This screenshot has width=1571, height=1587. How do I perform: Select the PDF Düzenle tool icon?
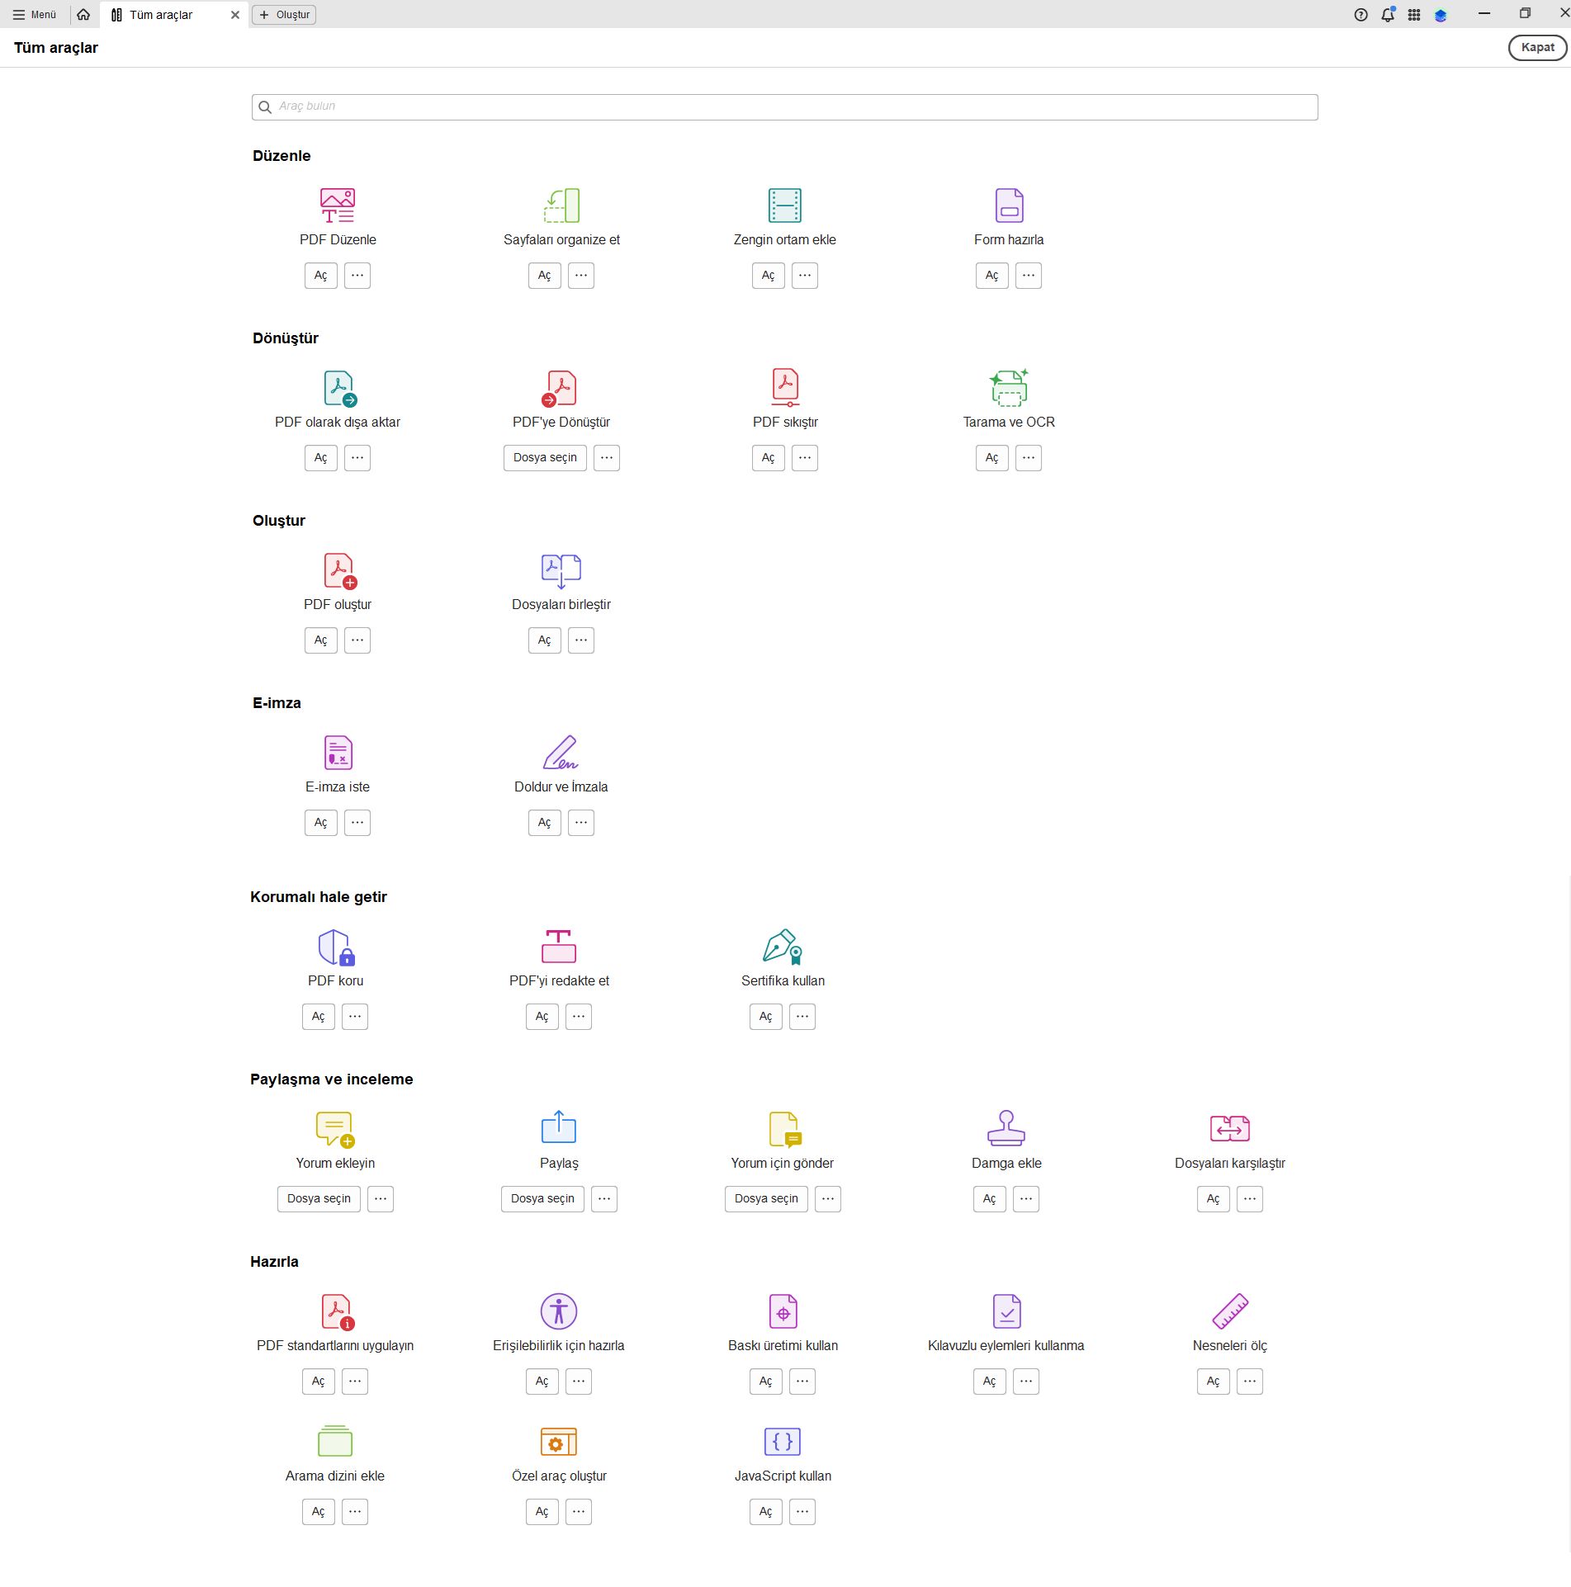click(x=337, y=205)
